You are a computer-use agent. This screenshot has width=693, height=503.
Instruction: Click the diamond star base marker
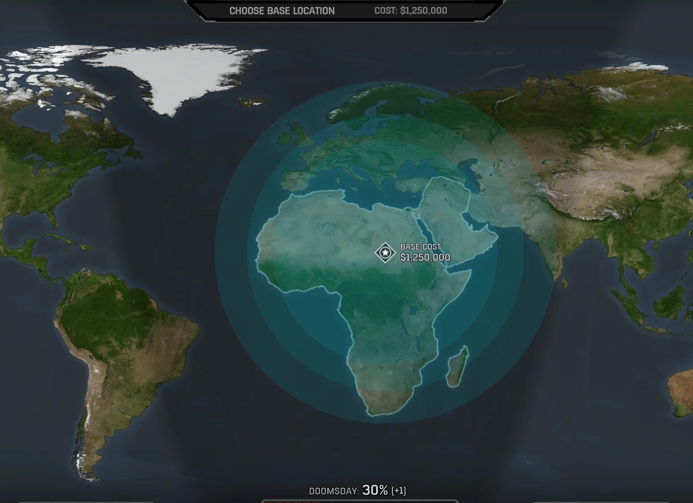point(385,252)
